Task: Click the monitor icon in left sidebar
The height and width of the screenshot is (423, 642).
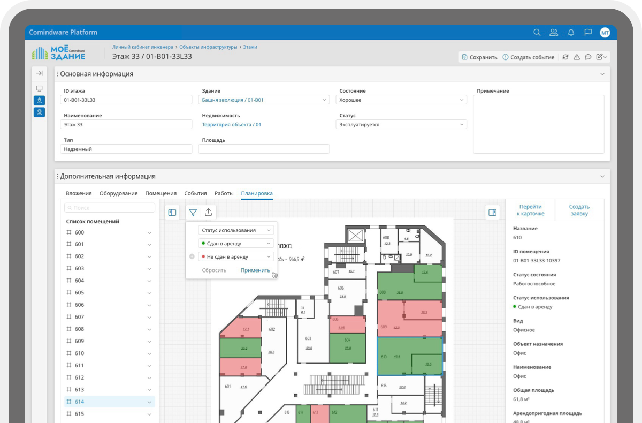Action: tap(39, 88)
